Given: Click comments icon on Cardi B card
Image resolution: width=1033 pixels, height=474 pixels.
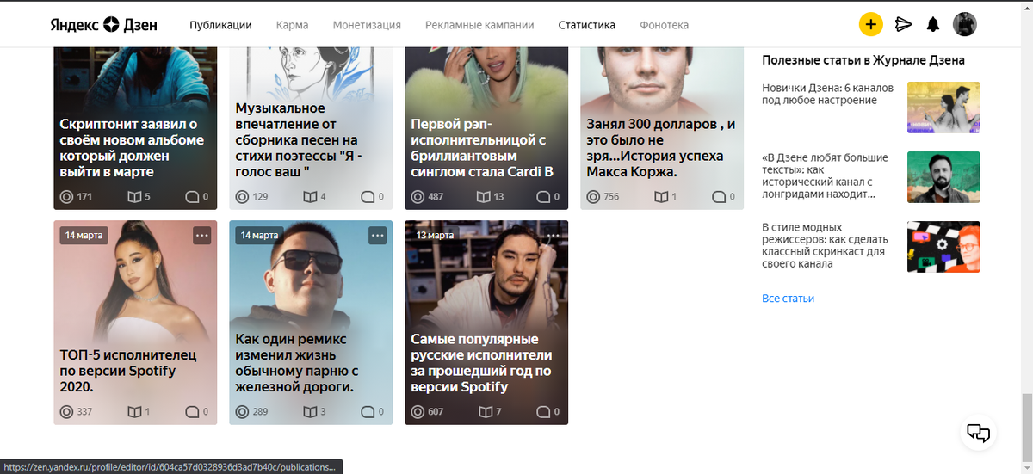Looking at the screenshot, I should click(543, 197).
